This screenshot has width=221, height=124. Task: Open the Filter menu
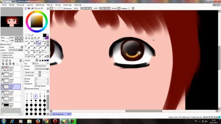(x=49, y=5)
